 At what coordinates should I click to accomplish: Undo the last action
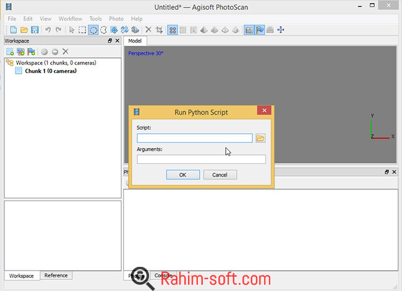click(48, 30)
